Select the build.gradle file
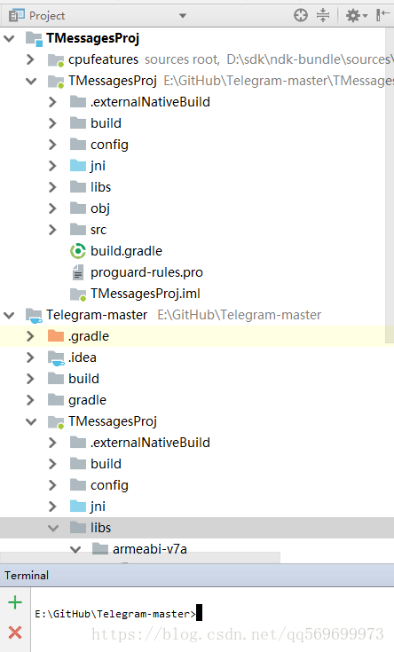This screenshot has width=394, height=652. [126, 251]
